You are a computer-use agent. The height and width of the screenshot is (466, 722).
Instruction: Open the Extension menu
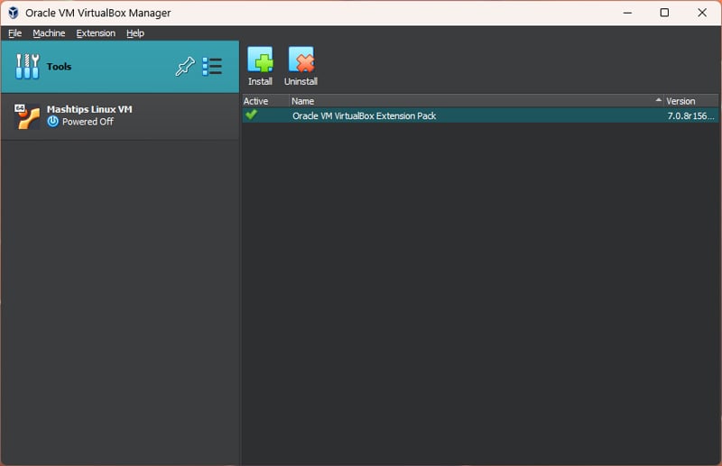pos(96,33)
